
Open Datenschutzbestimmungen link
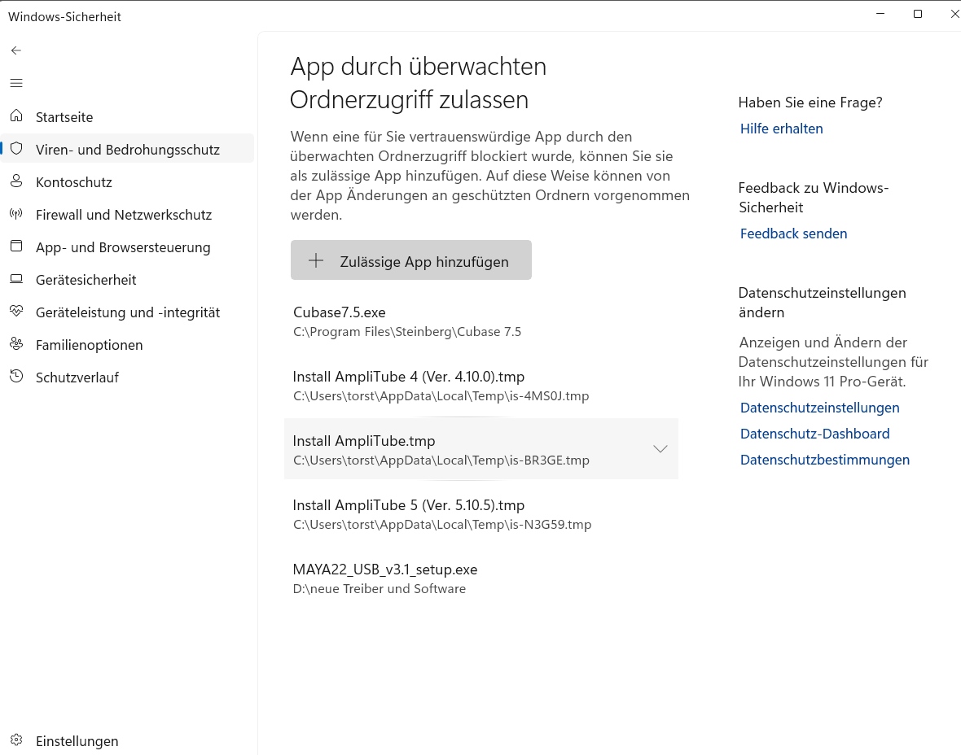(825, 460)
